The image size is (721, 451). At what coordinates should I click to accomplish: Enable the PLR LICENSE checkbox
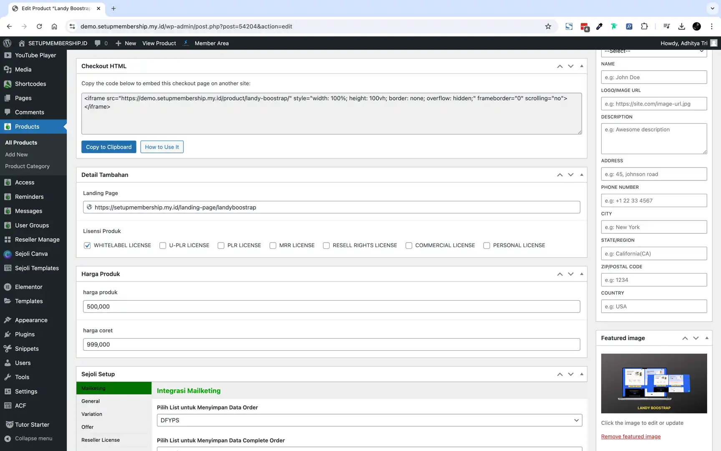coord(221,246)
